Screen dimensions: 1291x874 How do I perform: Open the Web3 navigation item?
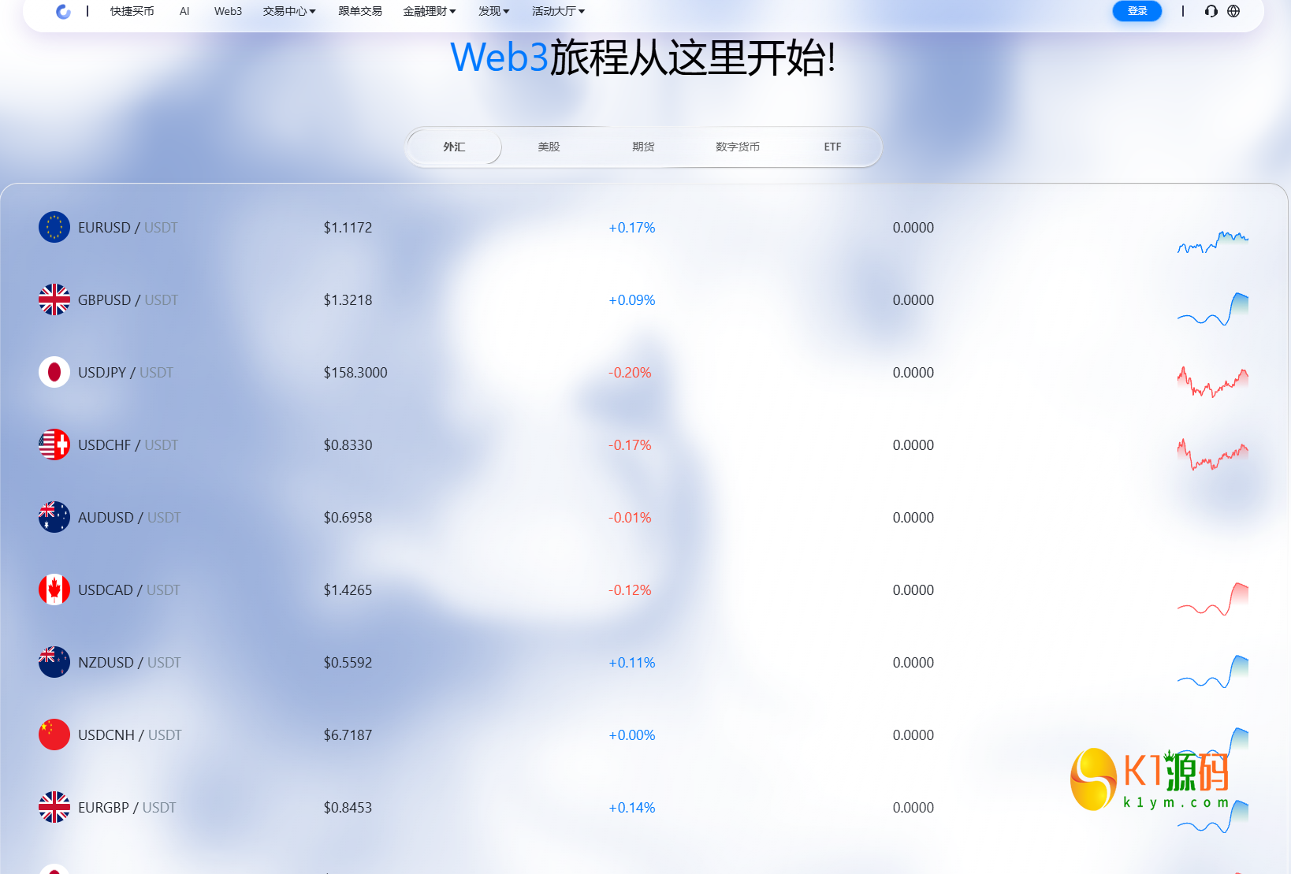228,11
